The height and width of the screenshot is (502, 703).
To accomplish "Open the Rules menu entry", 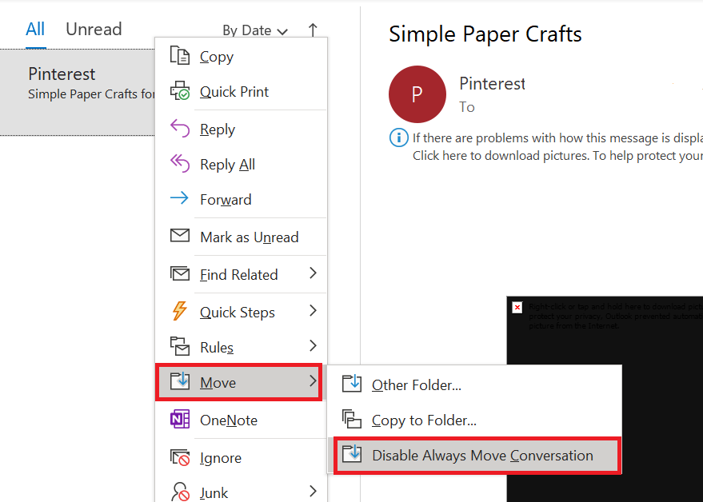I will 242,347.
